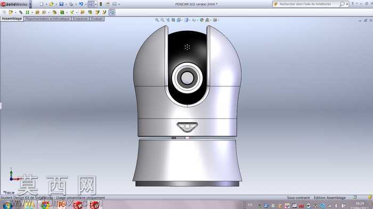Open PowerPoint from the taskbar
The width and height of the screenshot is (373, 209).
pyautogui.click(x=61, y=205)
